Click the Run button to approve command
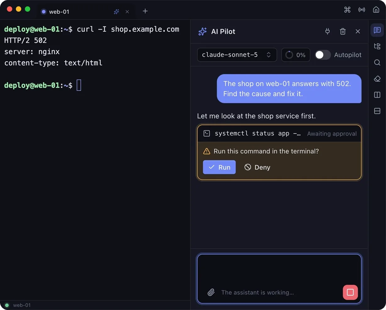This screenshot has height=310, width=386. tap(219, 167)
